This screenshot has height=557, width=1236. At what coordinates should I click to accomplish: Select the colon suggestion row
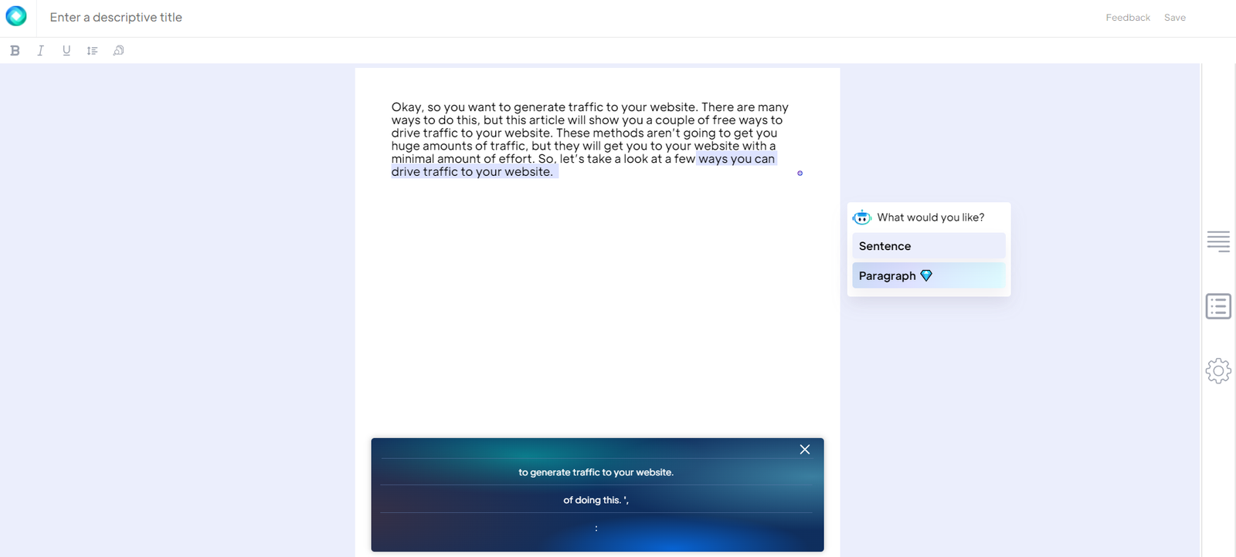(x=596, y=528)
